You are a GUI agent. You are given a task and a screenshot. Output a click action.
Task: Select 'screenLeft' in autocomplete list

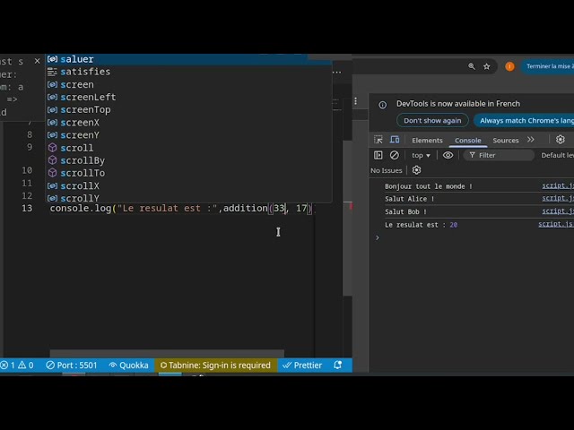click(x=188, y=98)
